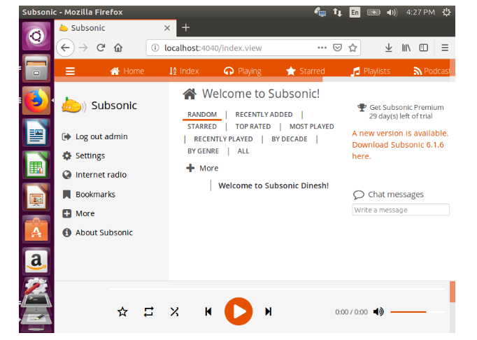The height and width of the screenshot is (340, 477).
Task: Open the Firefox menu button
Action: click(x=445, y=48)
